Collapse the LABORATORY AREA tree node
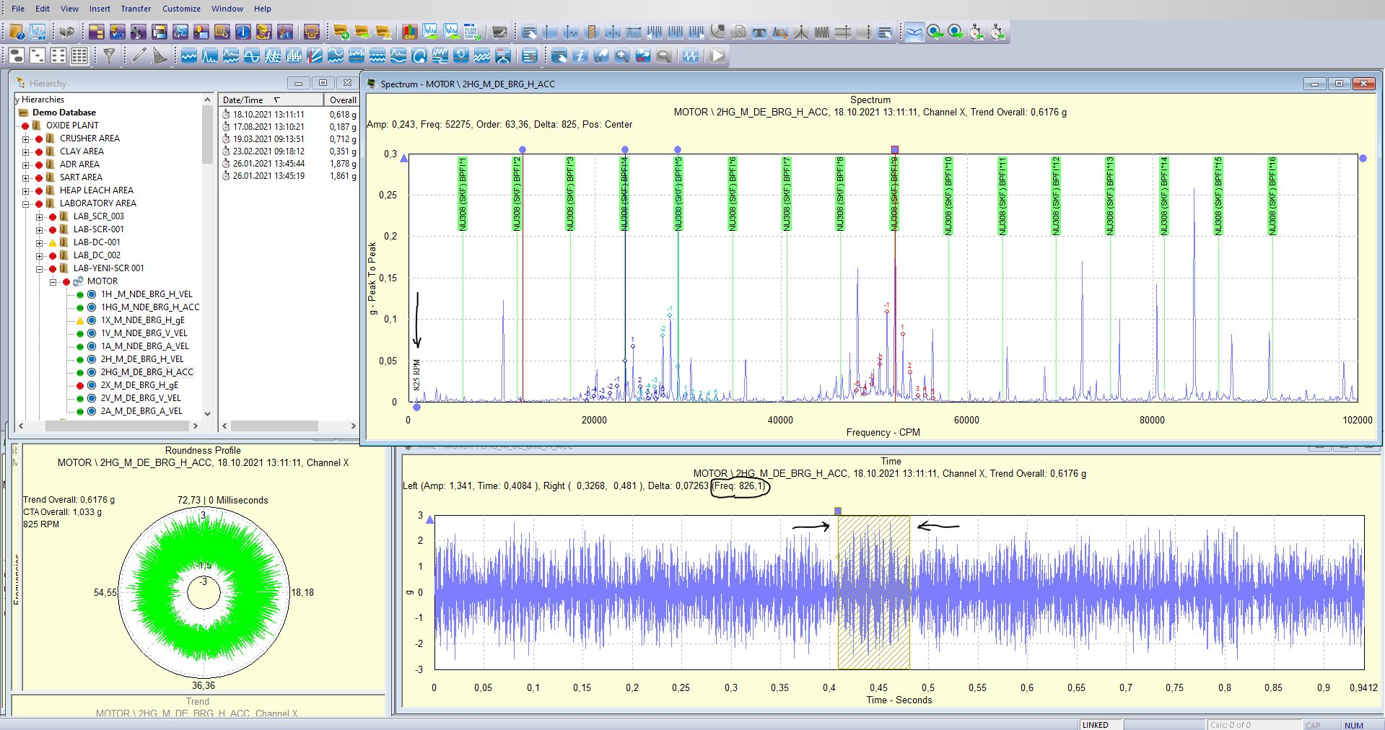The image size is (1385, 730). coord(26,203)
